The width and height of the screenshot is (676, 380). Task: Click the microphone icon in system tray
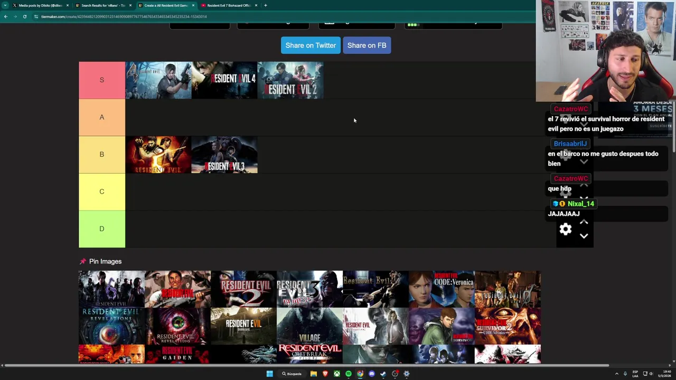(625, 374)
